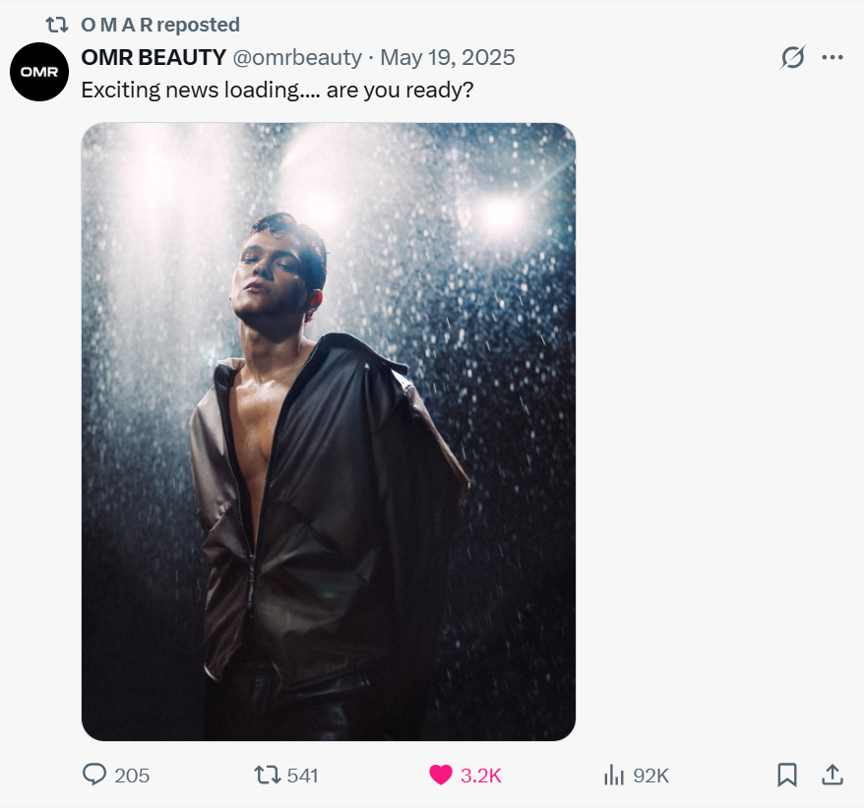
Task: Open the repost options with the arrows icon
Action: coord(267,776)
